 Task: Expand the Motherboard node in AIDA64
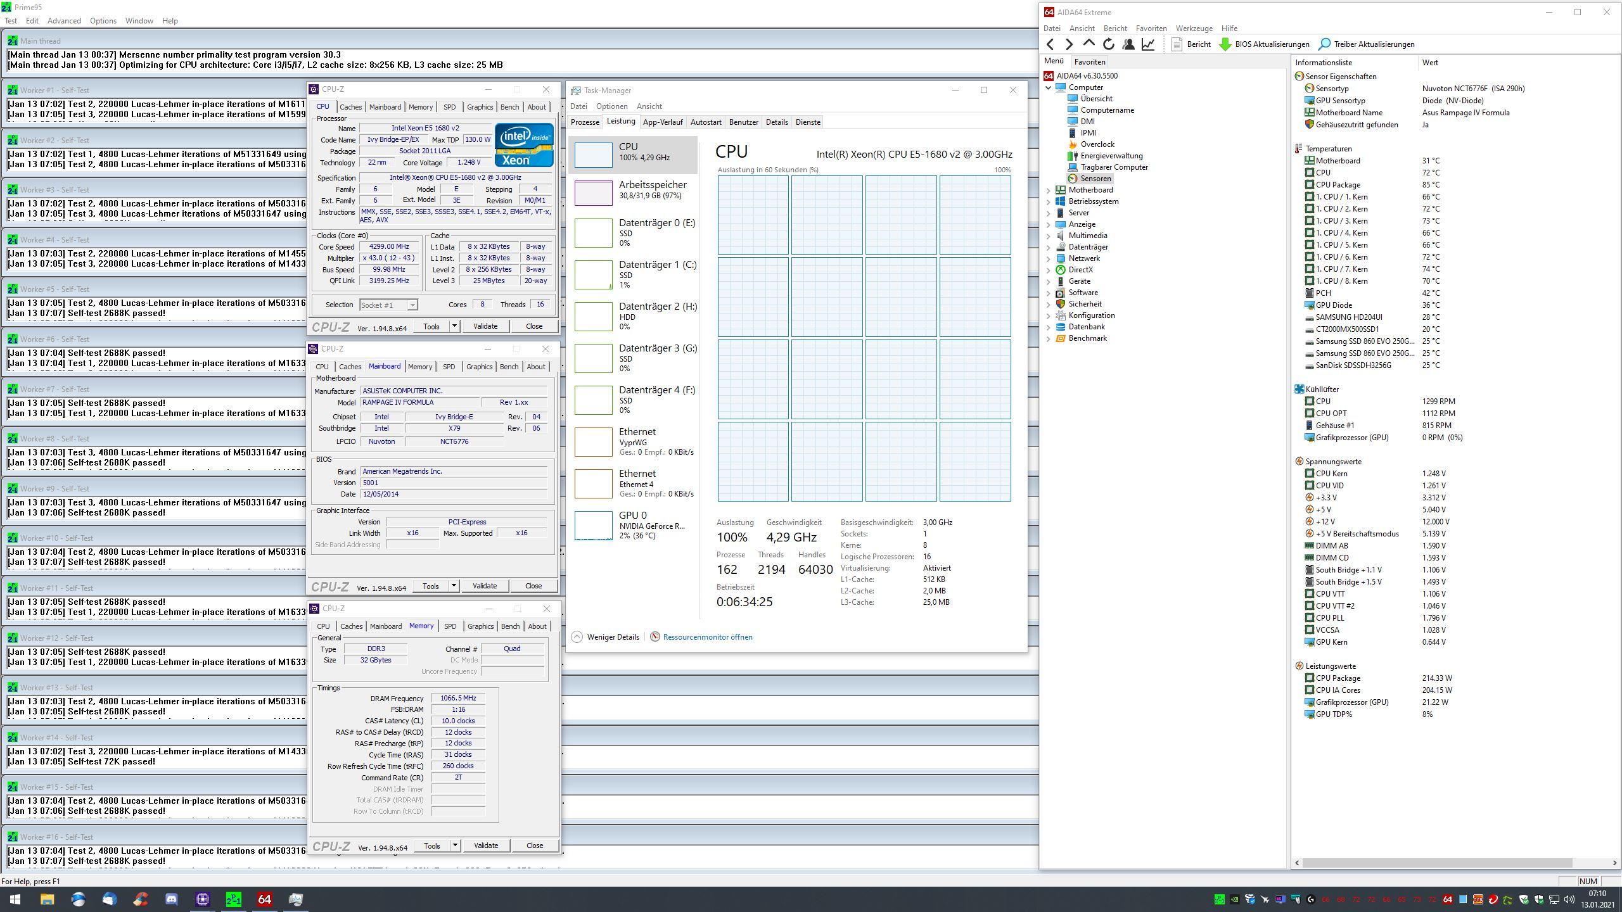[1048, 190]
